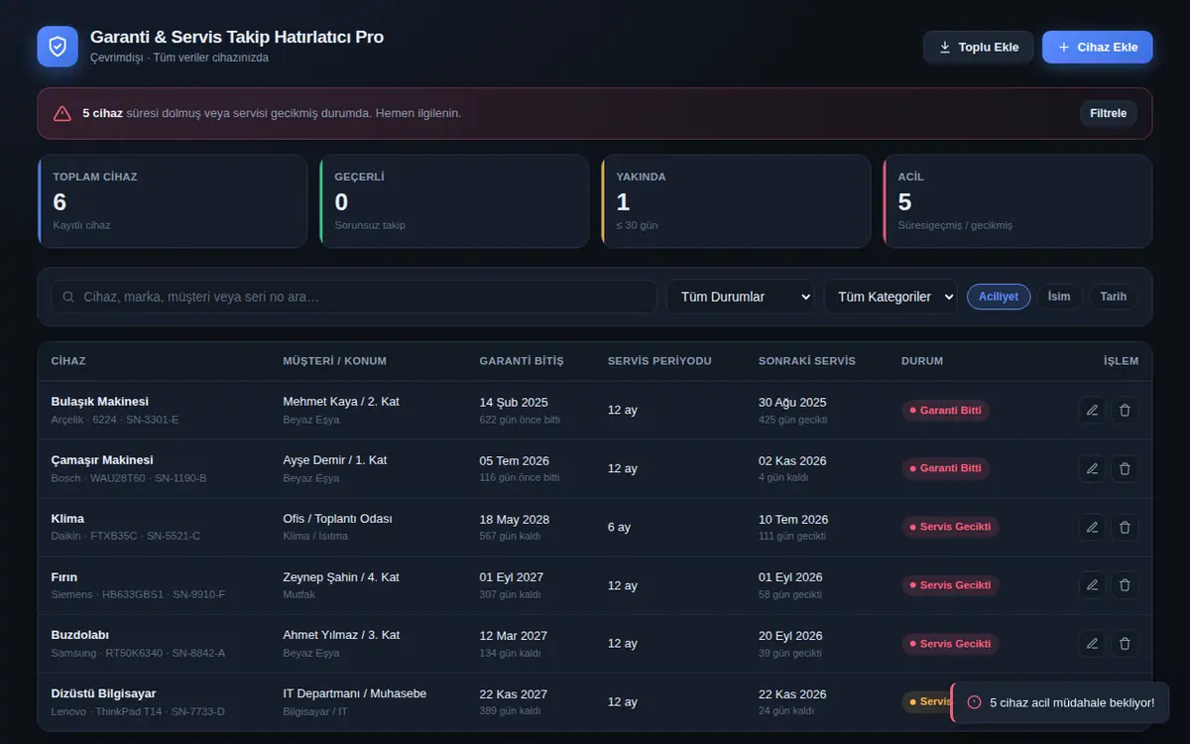
Task: Open the Tüm Durumlar dropdown
Action: click(740, 297)
